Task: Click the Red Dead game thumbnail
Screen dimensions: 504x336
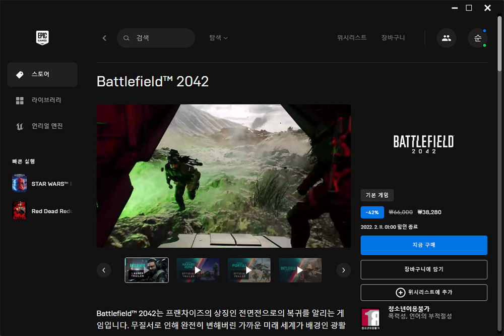Action: 19,211
